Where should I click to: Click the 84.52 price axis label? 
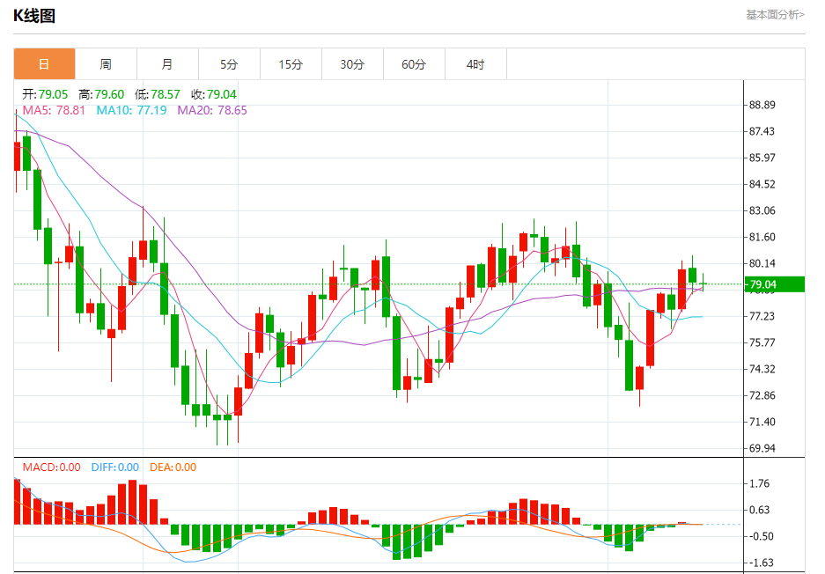coord(762,184)
